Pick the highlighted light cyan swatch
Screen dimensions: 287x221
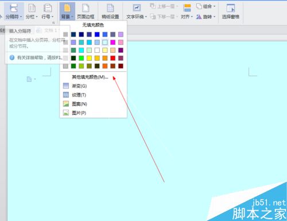coord(105,42)
